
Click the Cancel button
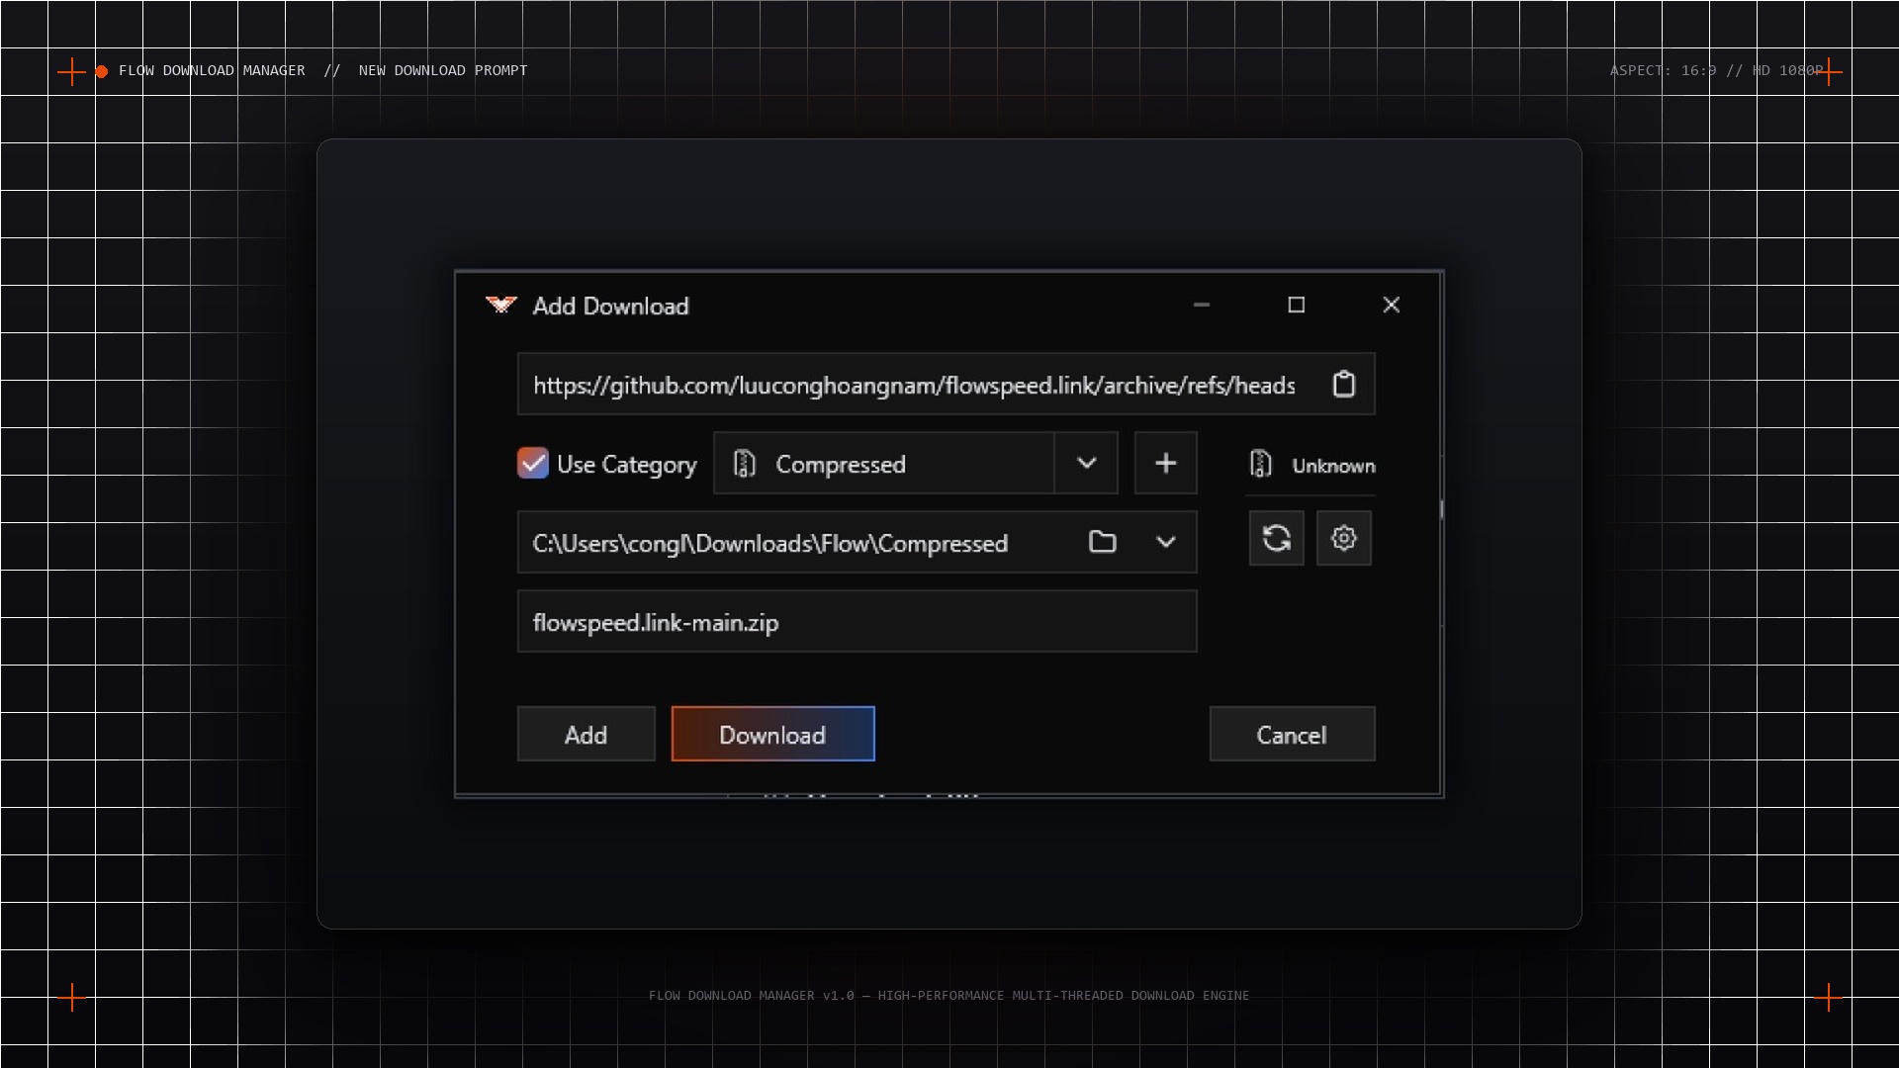click(x=1292, y=734)
